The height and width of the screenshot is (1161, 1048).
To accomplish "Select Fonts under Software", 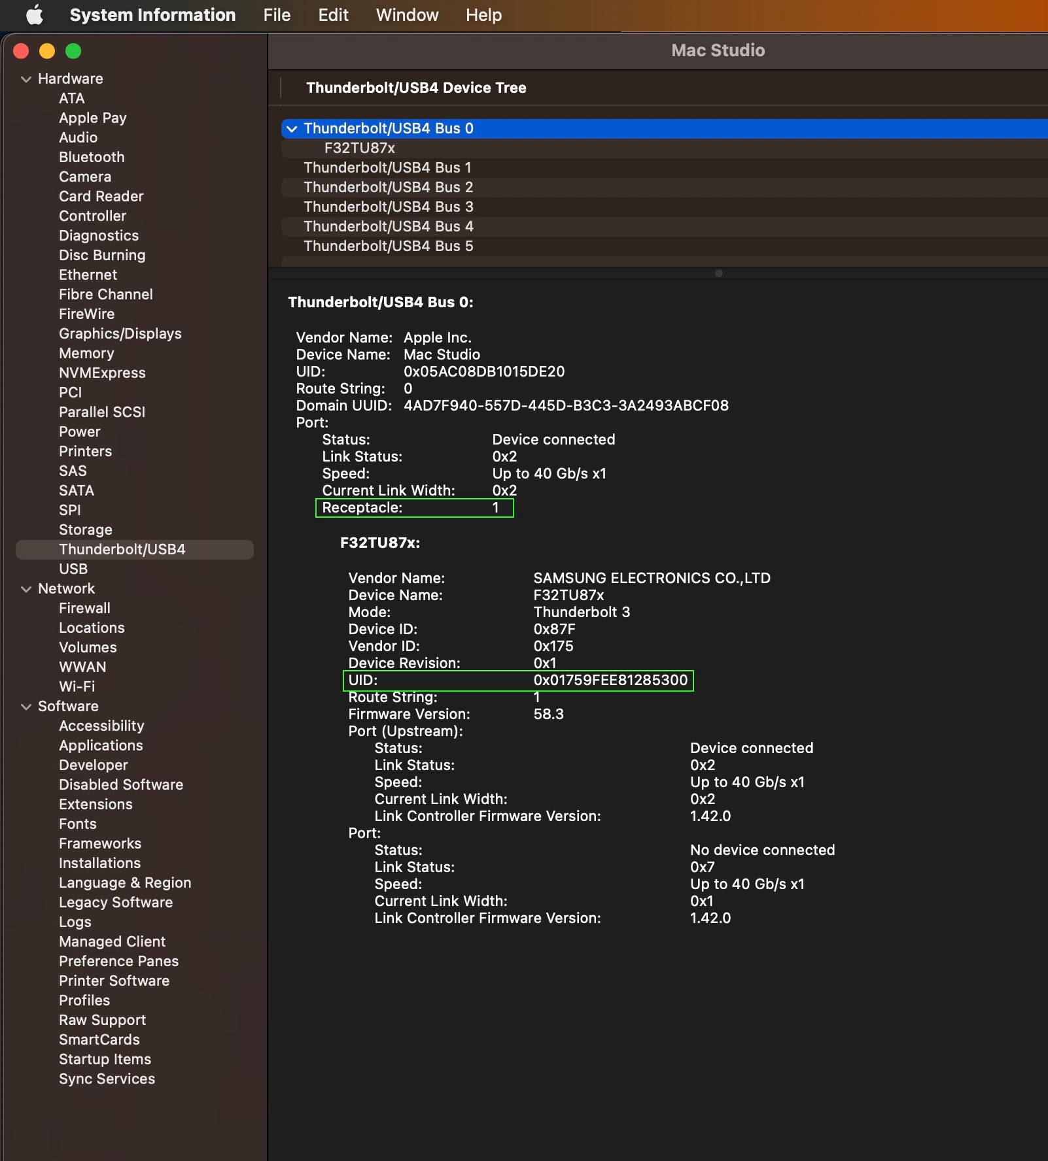I will (x=77, y=824).
